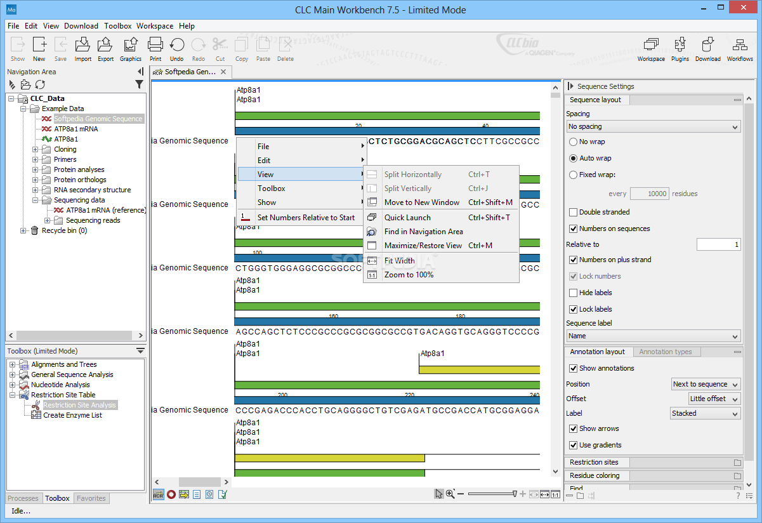
Task: Open the Plugins manager icon
Action: (680, 49)
